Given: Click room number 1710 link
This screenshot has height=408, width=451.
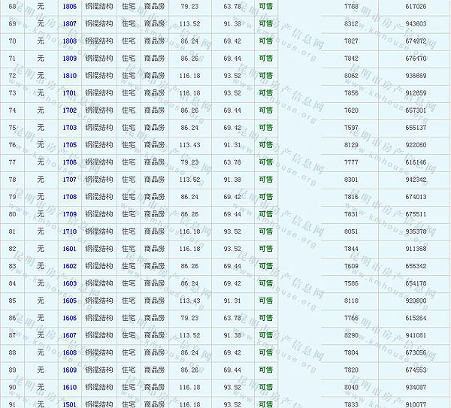Looking at the screenshot, I should pos(69,231).
